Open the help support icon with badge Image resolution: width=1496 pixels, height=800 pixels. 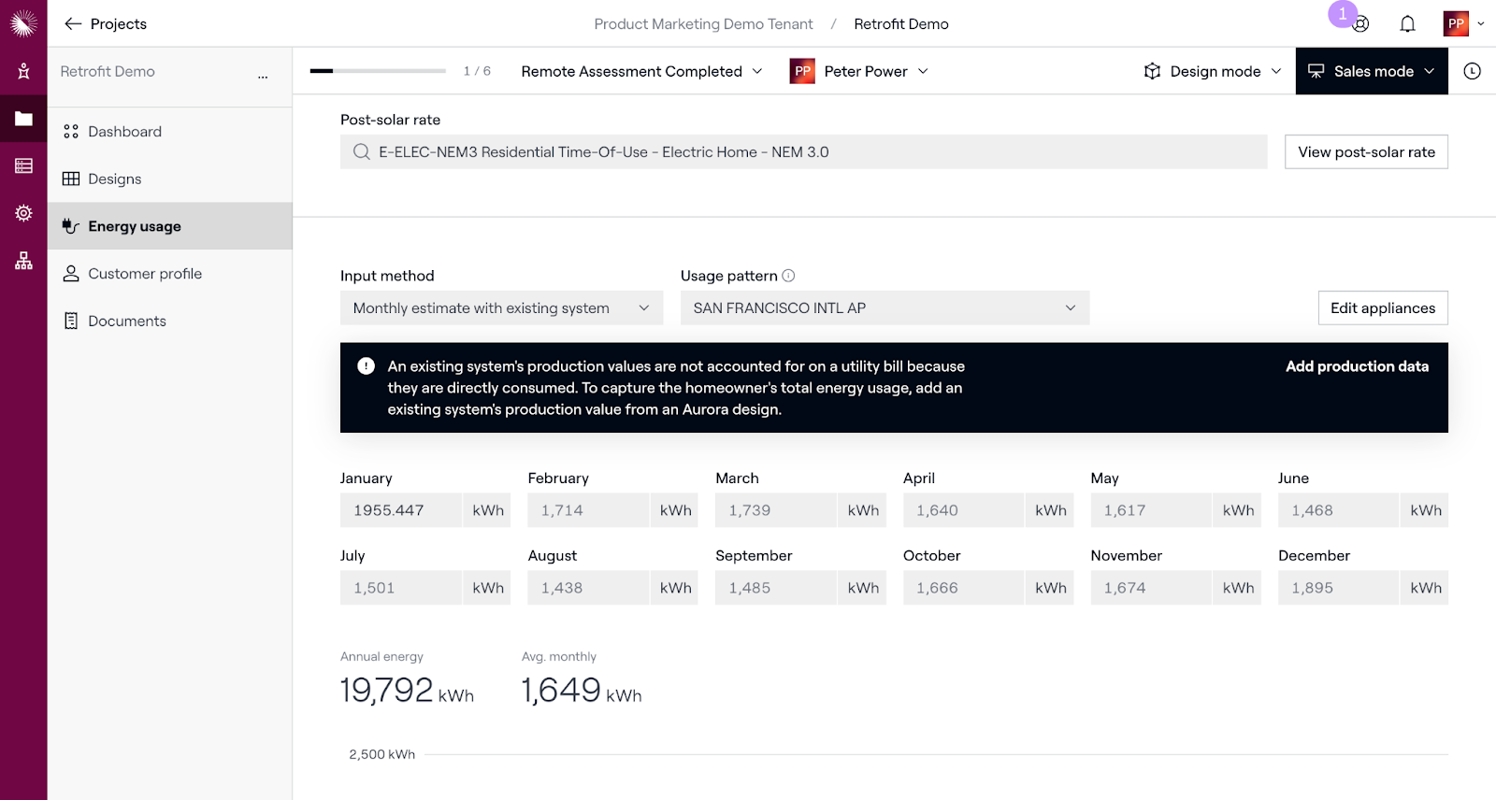click(1360, 24)
